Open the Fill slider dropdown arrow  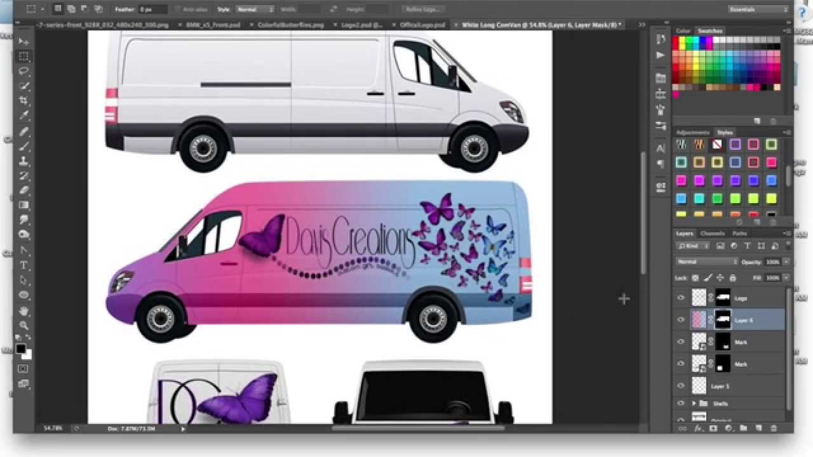(x=786, y=278)
